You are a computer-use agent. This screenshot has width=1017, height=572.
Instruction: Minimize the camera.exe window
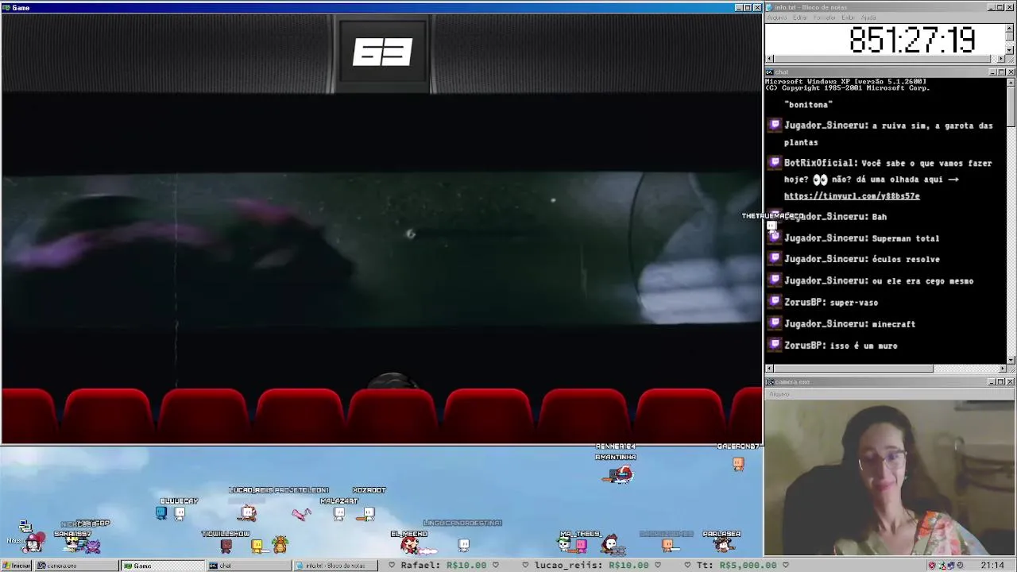[x=992, y=382]
